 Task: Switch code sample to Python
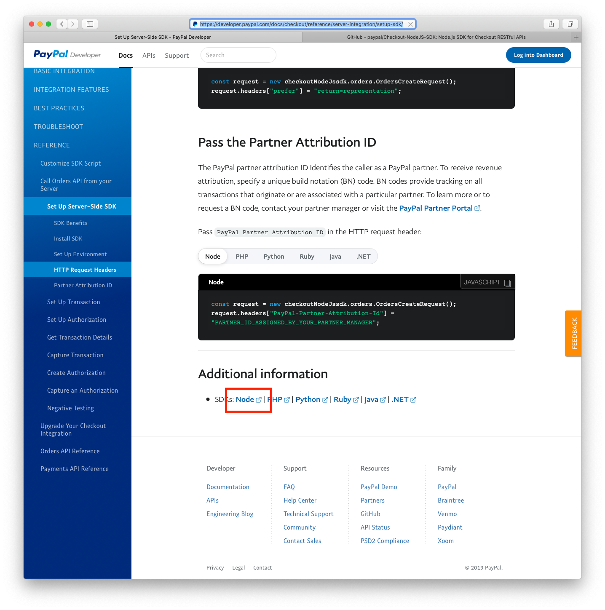coord(274,257)
